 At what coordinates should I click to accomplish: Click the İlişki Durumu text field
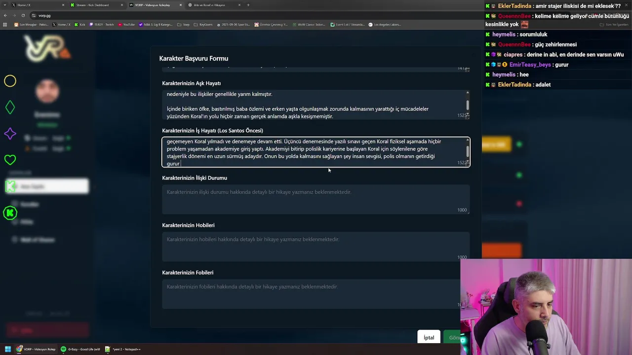[x=316, y=199]
